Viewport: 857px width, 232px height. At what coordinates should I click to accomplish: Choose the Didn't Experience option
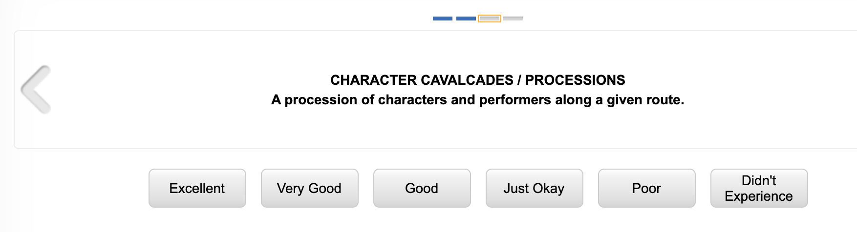pos(759,188)
